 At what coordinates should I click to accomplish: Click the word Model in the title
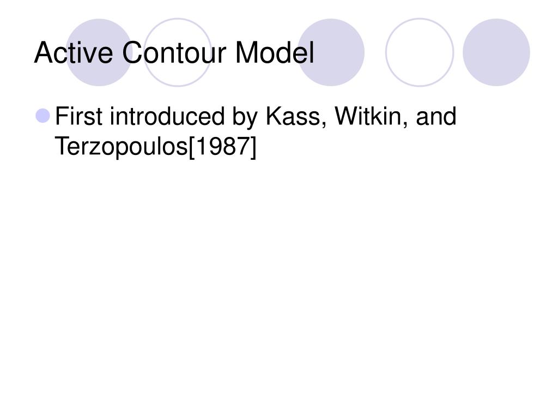coord(275,52)
